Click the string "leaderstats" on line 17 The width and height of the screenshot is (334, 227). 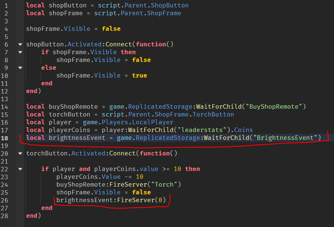click(x=202, y=130)
